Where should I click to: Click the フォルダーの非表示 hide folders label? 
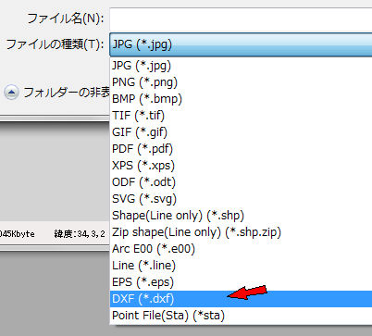coord(67,93)
